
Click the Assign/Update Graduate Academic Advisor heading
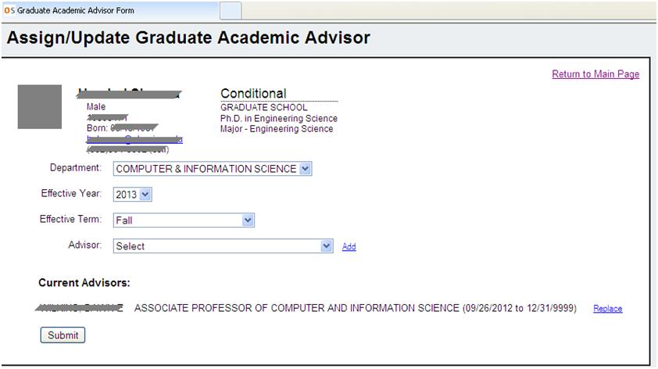(x=188, y=38)
